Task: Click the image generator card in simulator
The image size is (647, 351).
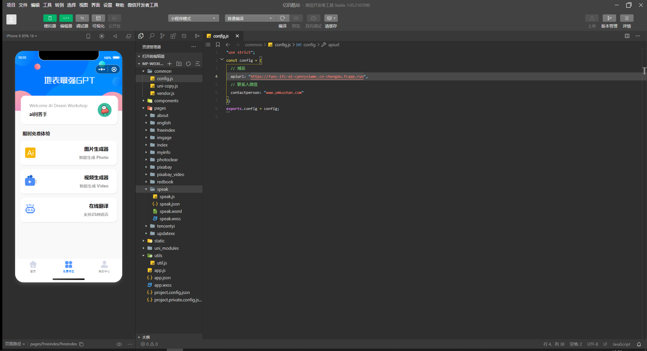Action: [68, 153]
